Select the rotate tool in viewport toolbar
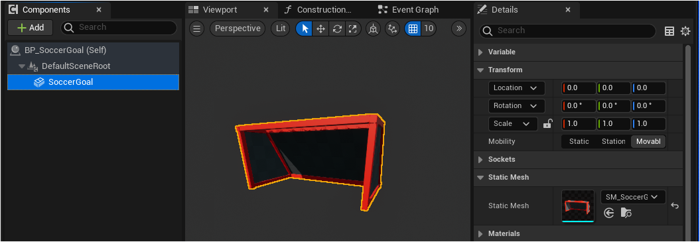Viewport: 700px width, 242px height. pos(337,29)
